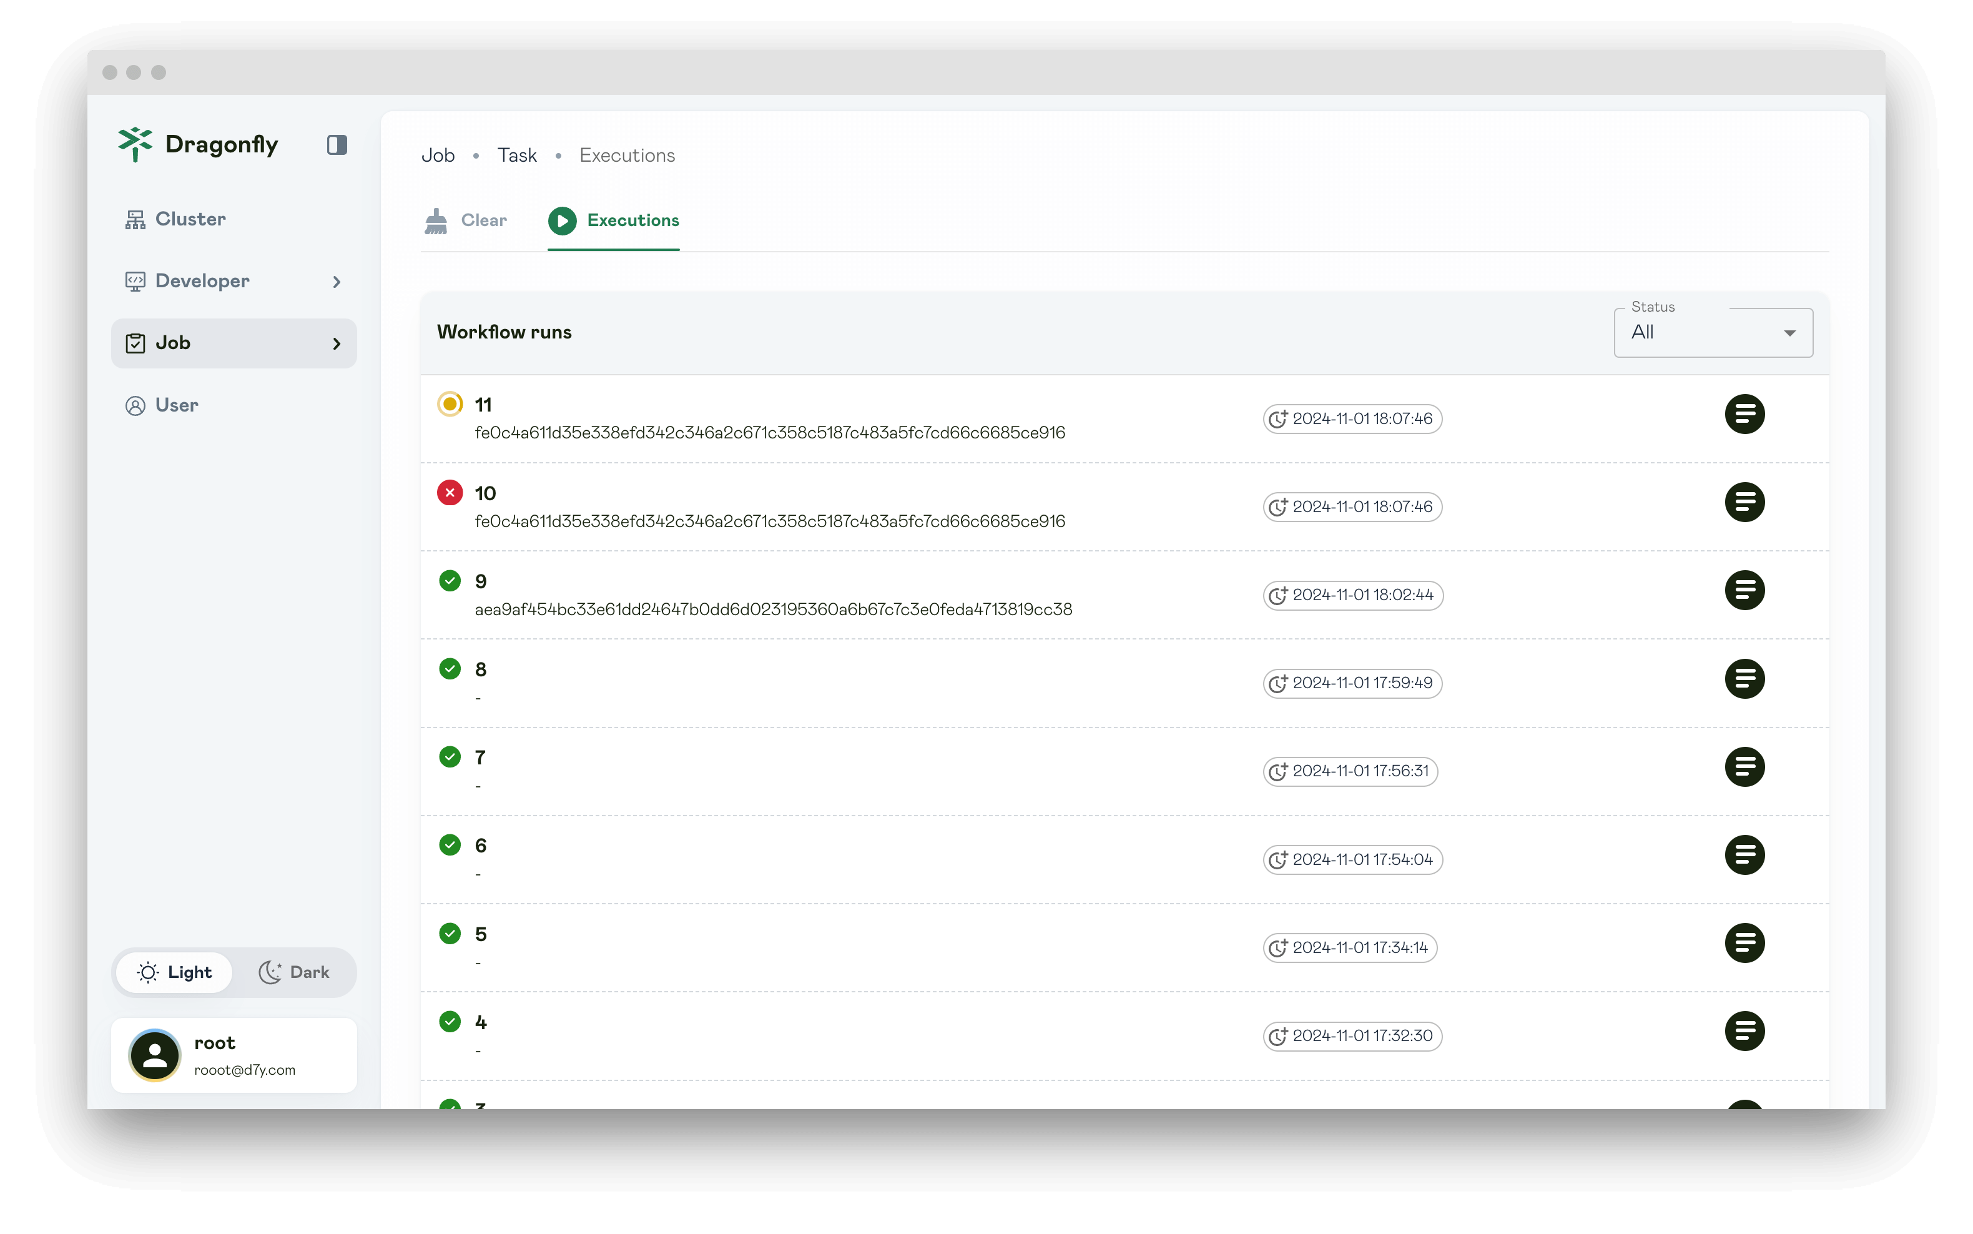Switch to Dark theme
The image size is (1973, 1234).
click(293, 972)
